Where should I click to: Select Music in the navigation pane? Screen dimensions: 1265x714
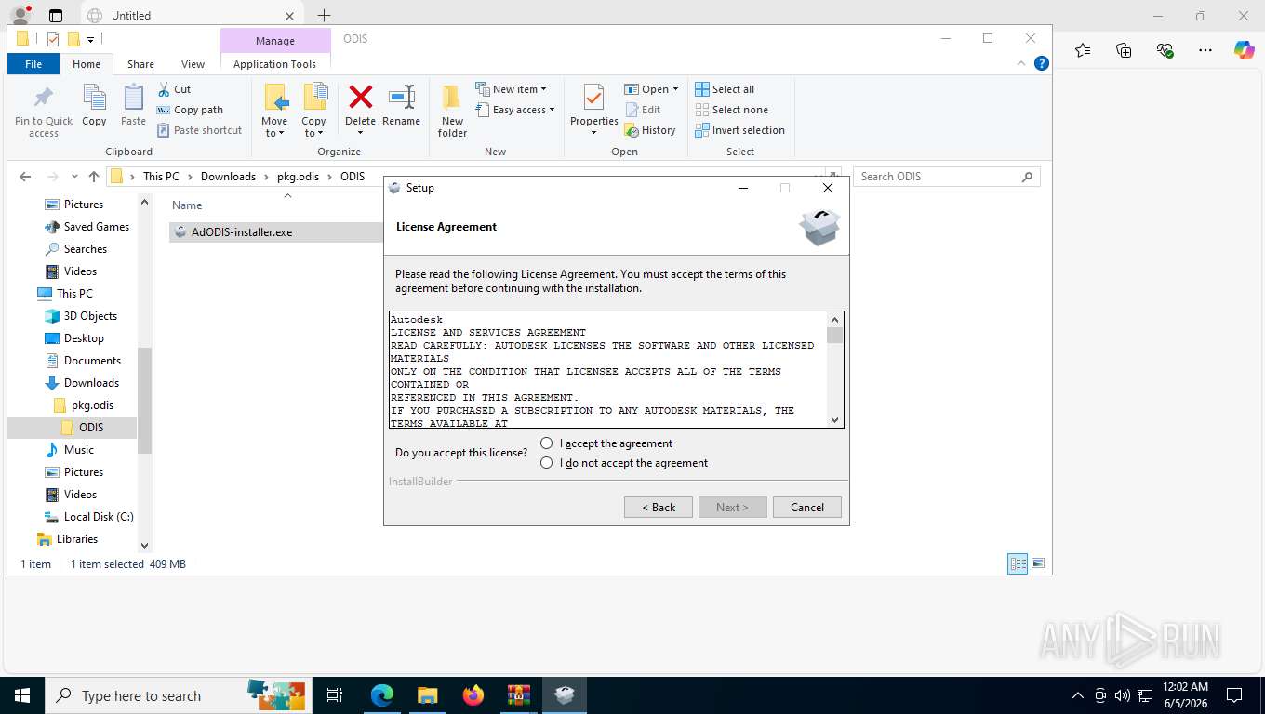pos(79,450)
